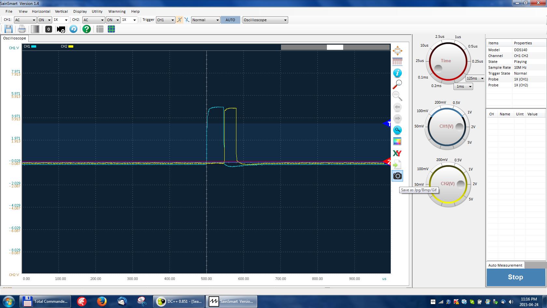Click the red CH2 zero-level marker
The height and width of the screenshot is (308, 547).
tap(387, 162)
